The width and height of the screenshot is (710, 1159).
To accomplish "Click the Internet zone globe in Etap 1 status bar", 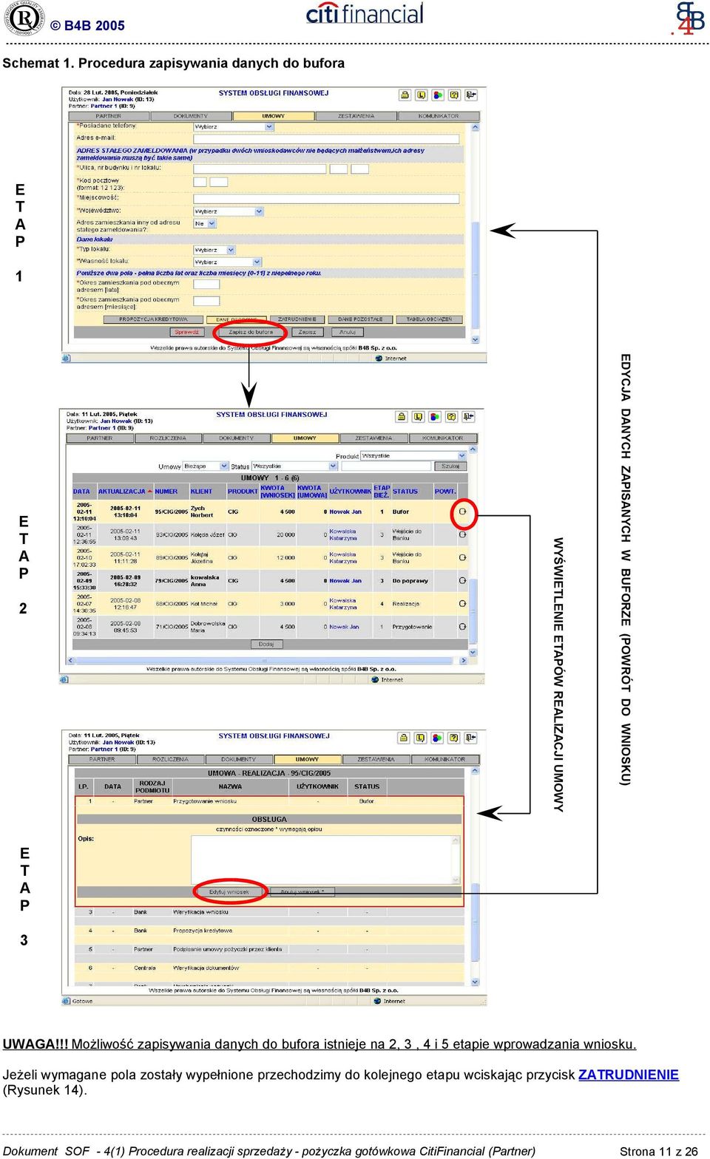I will click(x=379, y=358).
